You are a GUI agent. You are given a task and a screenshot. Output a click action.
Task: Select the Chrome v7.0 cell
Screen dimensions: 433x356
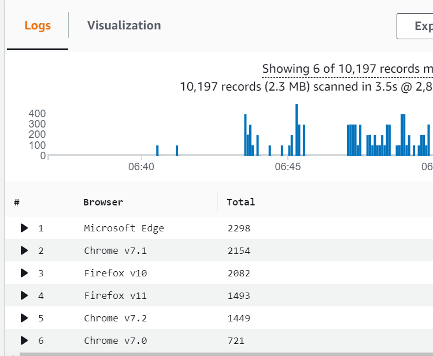tap(116, 341)
